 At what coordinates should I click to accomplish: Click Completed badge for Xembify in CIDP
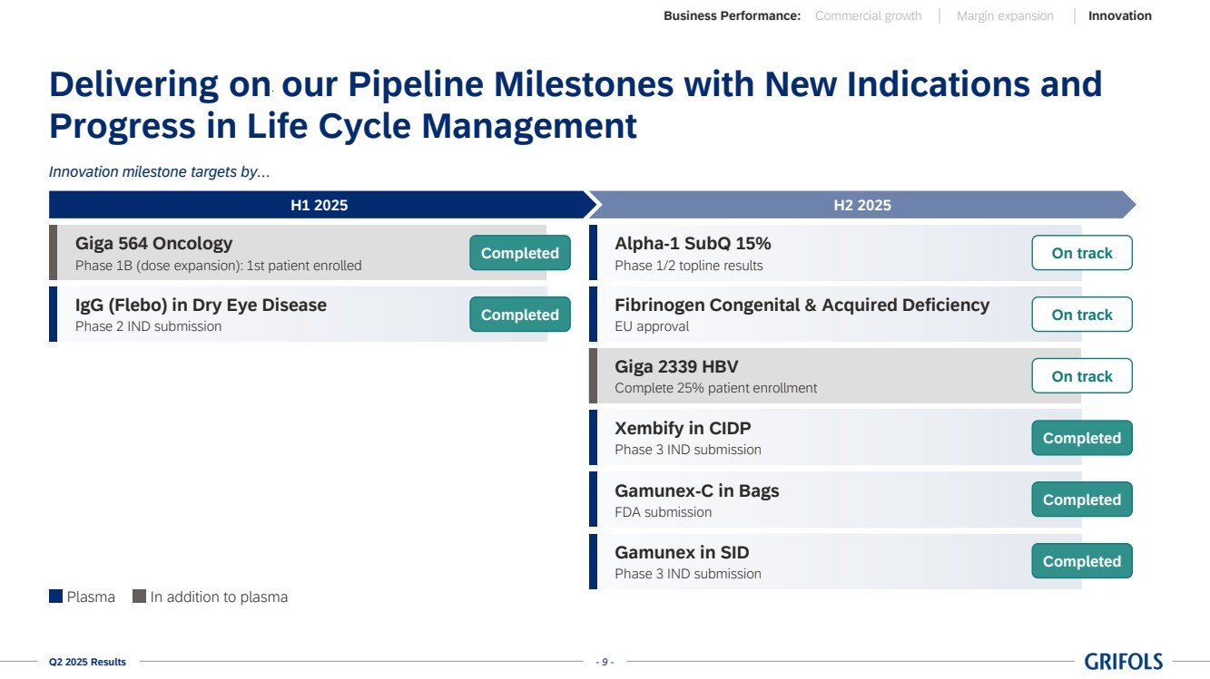click(1081, 438)
